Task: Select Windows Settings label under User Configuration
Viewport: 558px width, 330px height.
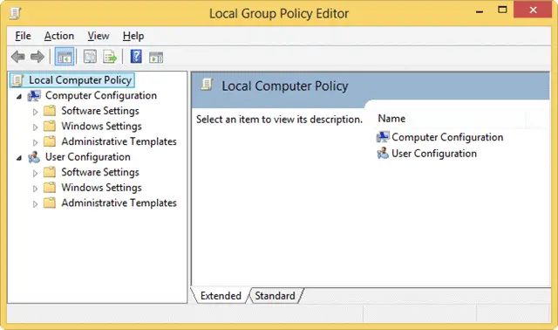Action: coord(101,188)
